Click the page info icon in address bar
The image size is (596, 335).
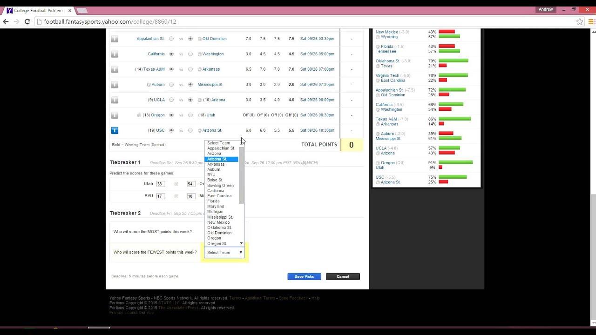click(40, 21)
